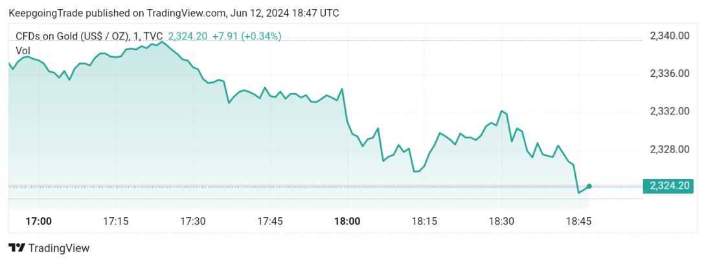
Task: Select the 18:15 time axis label
Action: pyautogui.click(x=425, y=221)
